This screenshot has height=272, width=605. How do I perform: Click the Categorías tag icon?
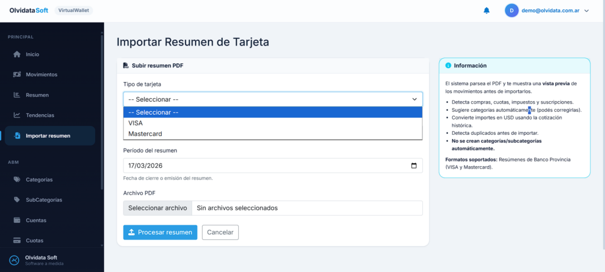pyautogui.click(x=17, y=180)
